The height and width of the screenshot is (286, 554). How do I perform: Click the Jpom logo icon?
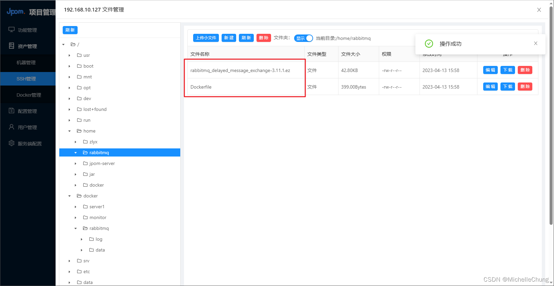click(16, 12)
